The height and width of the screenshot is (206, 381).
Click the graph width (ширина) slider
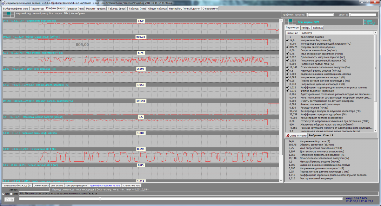click(320, 15)
